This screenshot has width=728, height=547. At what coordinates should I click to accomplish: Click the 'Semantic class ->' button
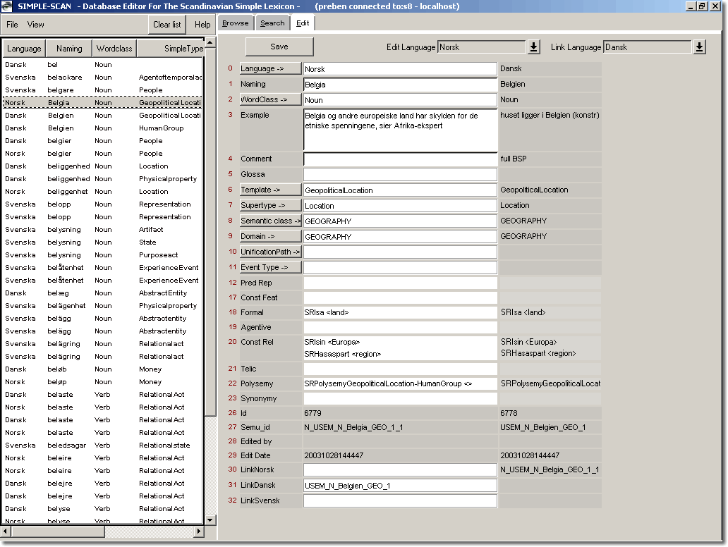click(270, 221)
